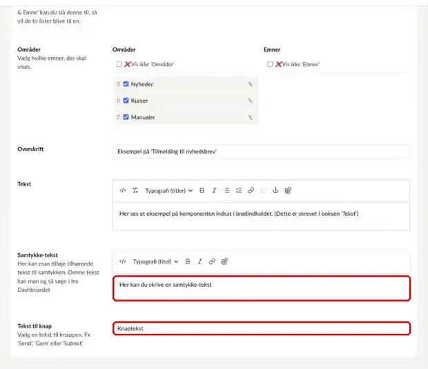
Task: Insert macro block in Samtykke-tekst toolbar
Action: point(224,261)
